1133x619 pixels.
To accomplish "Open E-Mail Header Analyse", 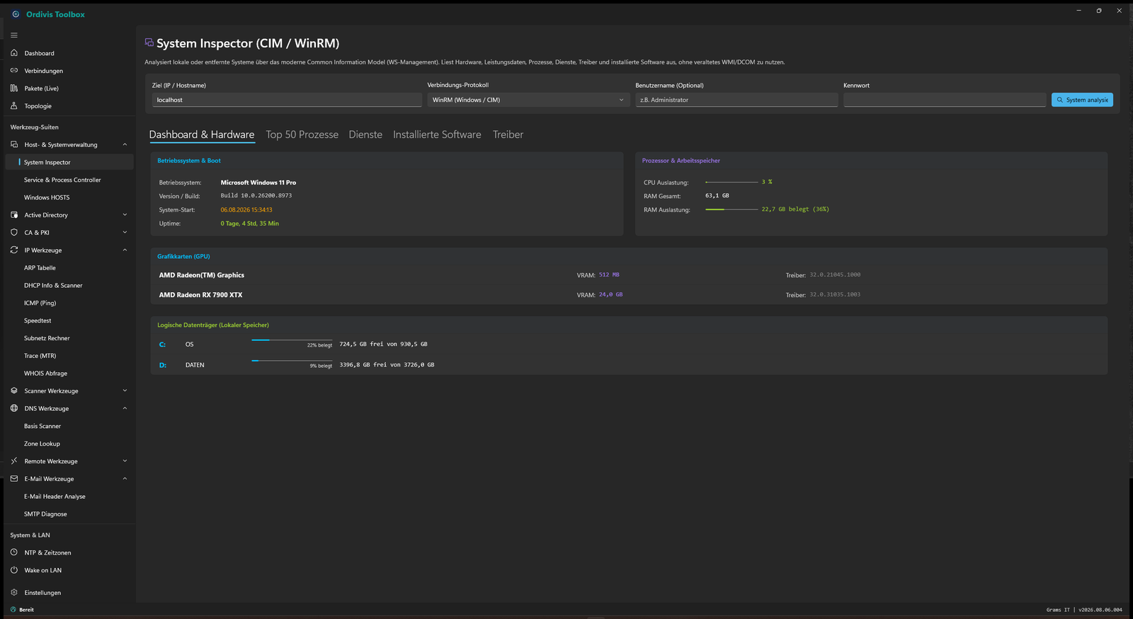I will click(69, 497).
